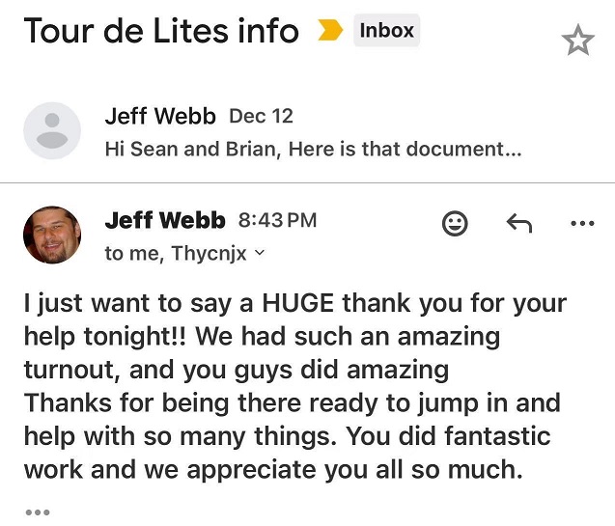Image resolution: width=615 pixels, height=526 pixels.
Task: Click the 'HUGE thank you' body line
Action: (294, 305)
